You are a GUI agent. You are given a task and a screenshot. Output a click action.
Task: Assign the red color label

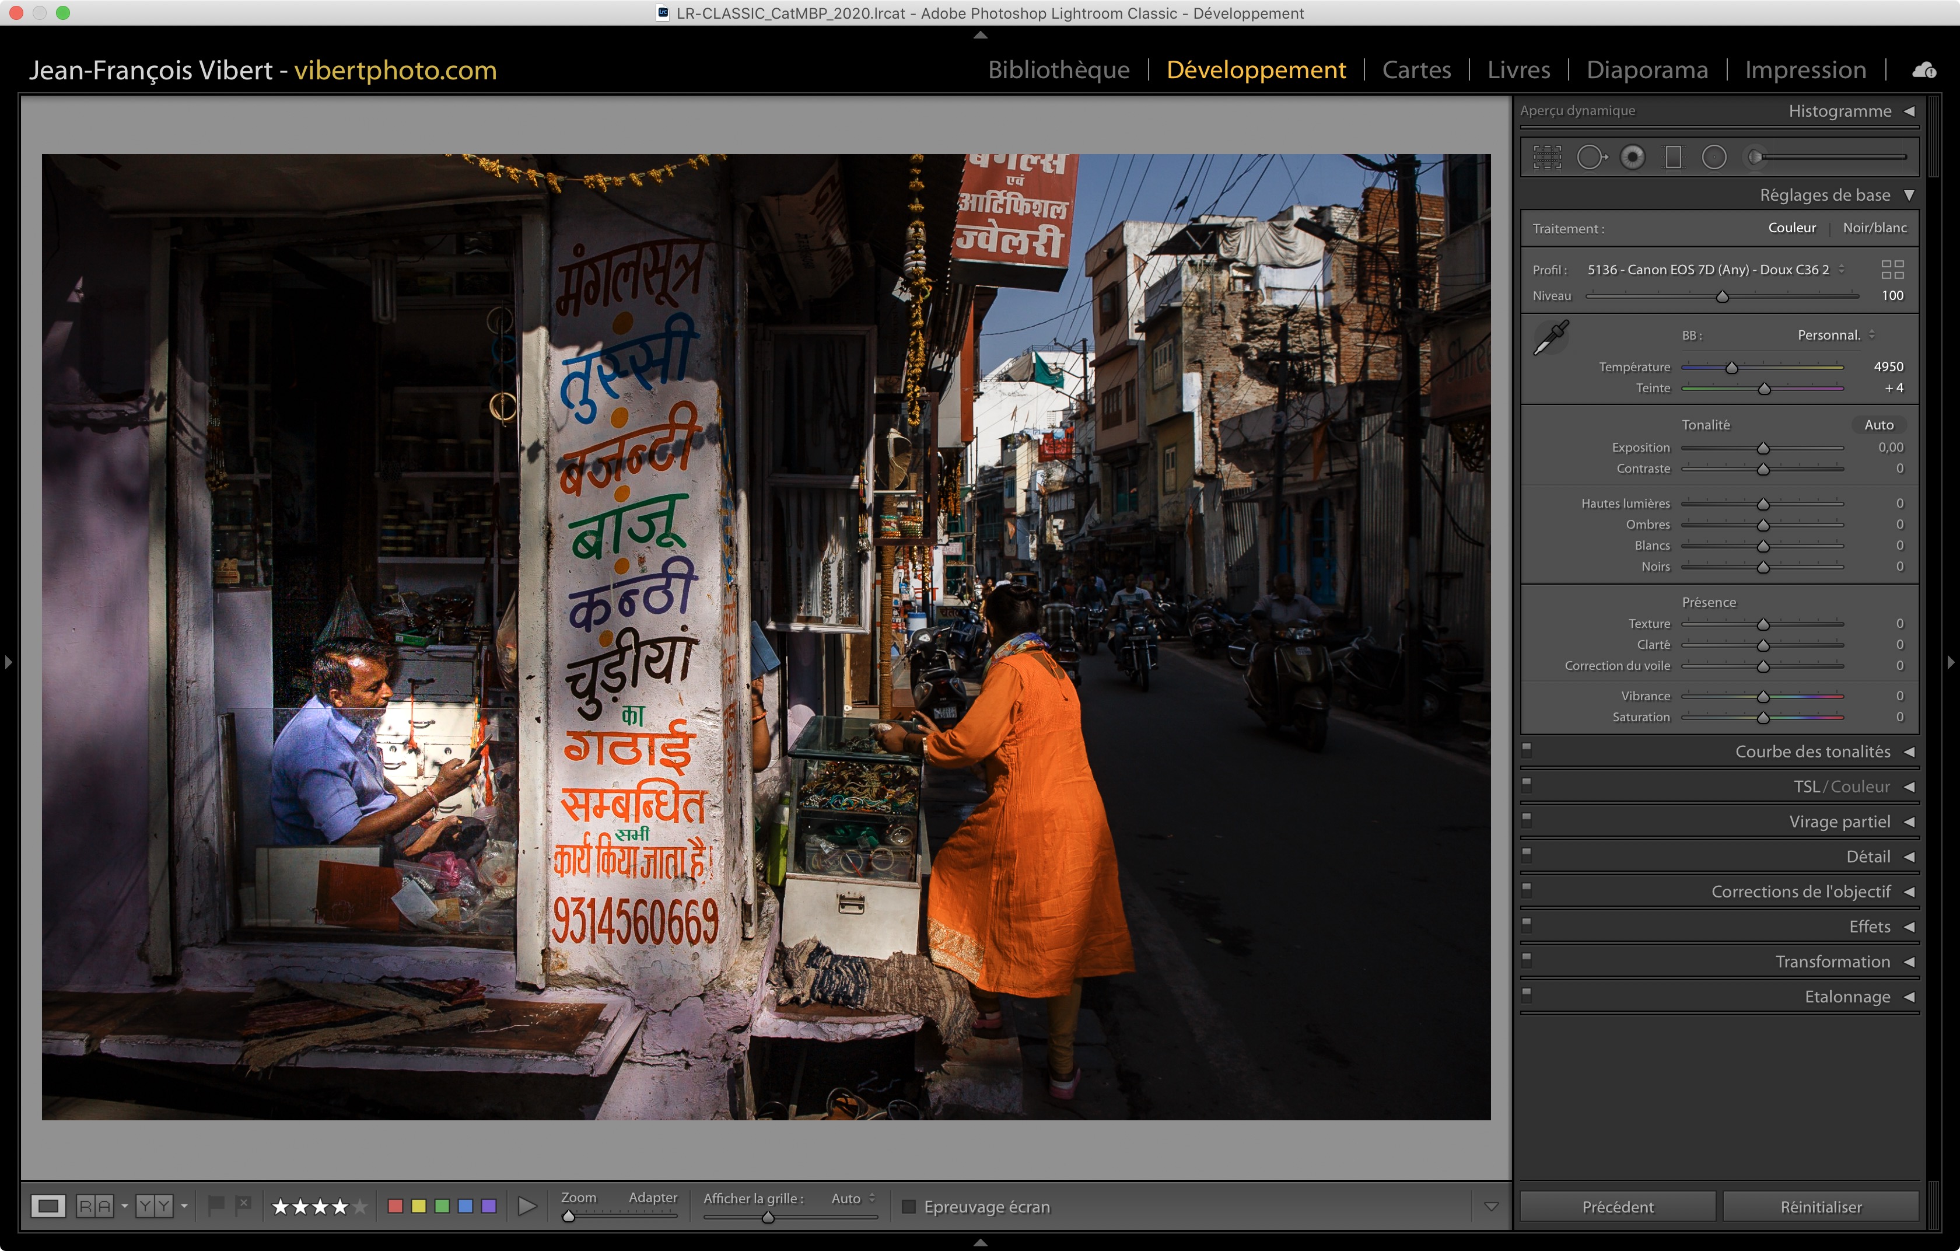pos(395,1206)
